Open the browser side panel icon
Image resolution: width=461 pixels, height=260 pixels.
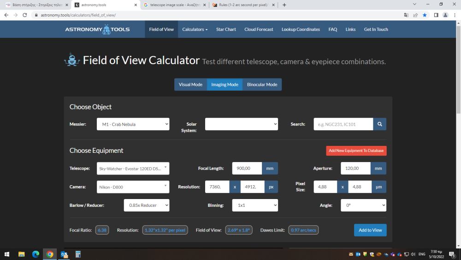coord(436,15)
